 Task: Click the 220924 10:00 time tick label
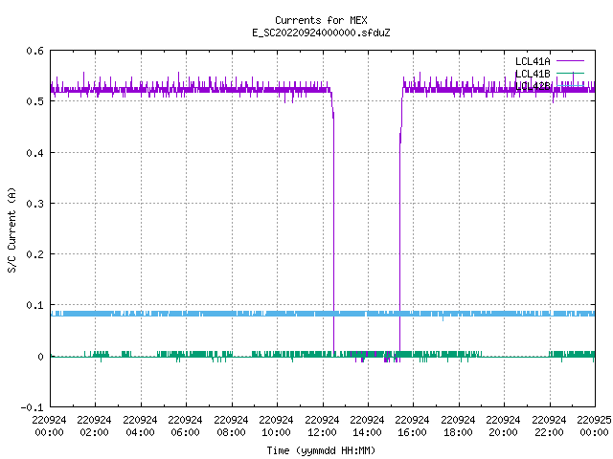point(276,426)
